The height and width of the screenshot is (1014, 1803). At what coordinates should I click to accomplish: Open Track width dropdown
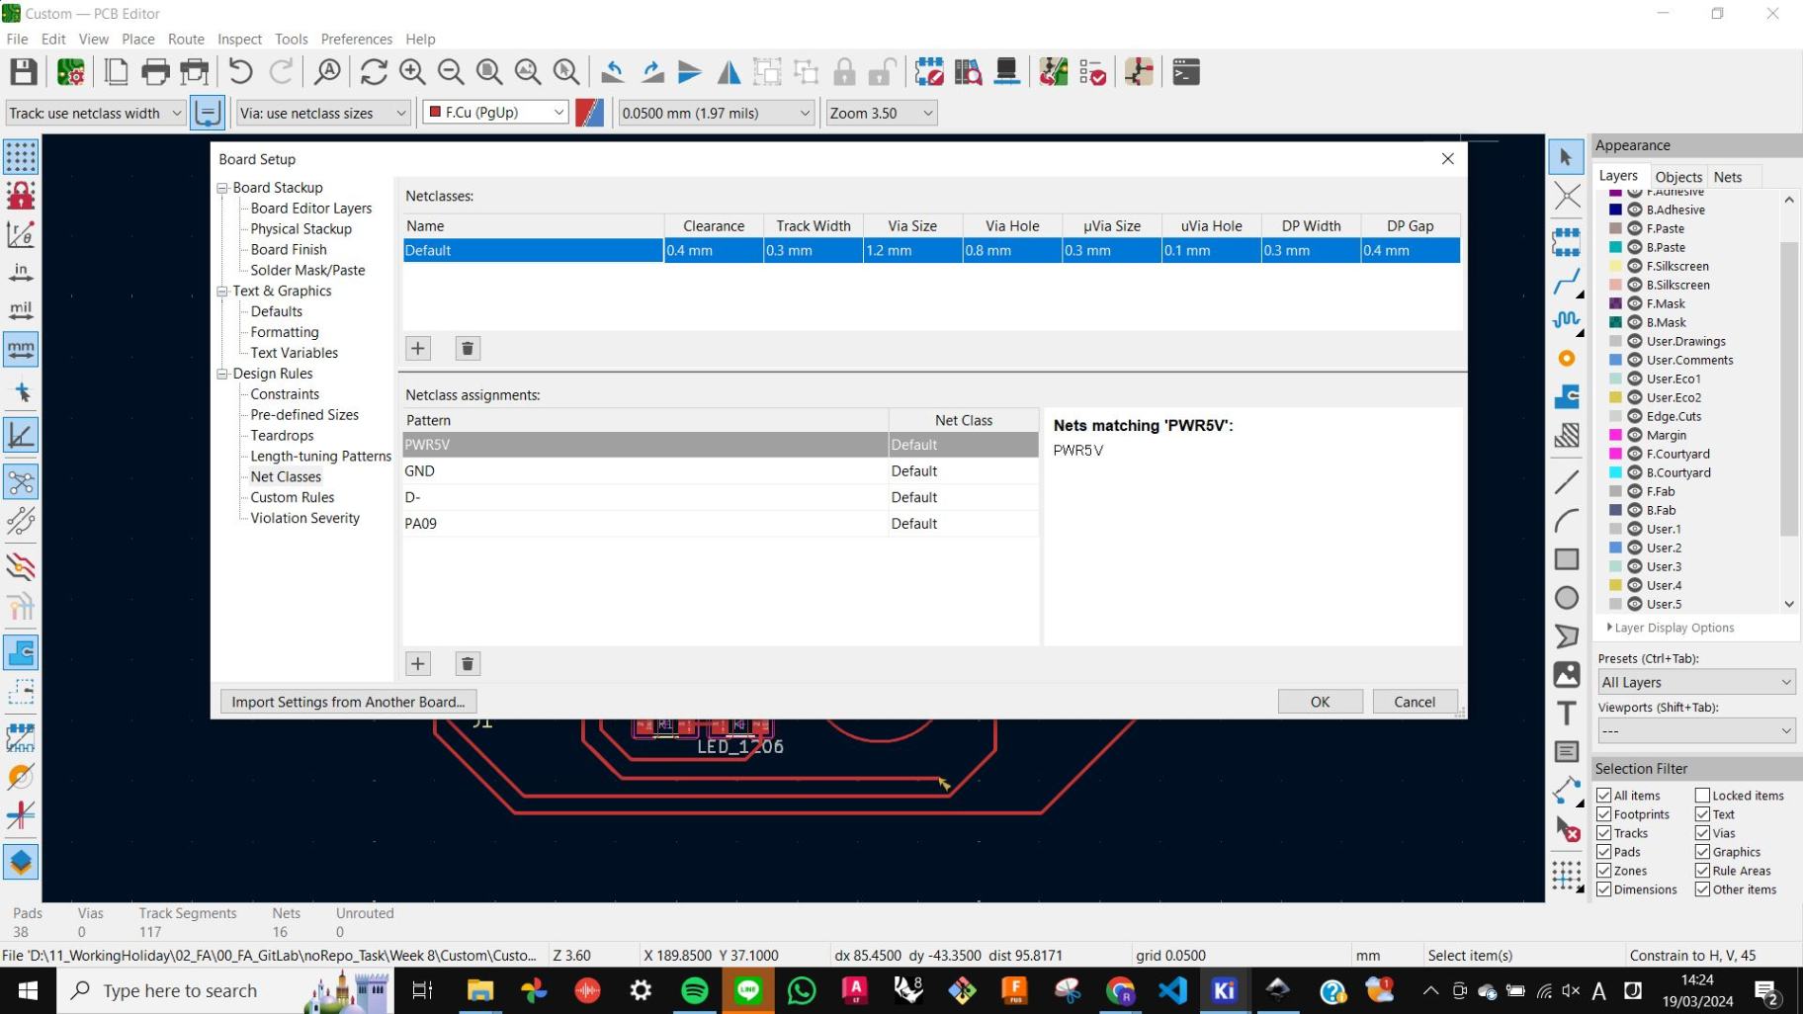[x=96, y=113]
